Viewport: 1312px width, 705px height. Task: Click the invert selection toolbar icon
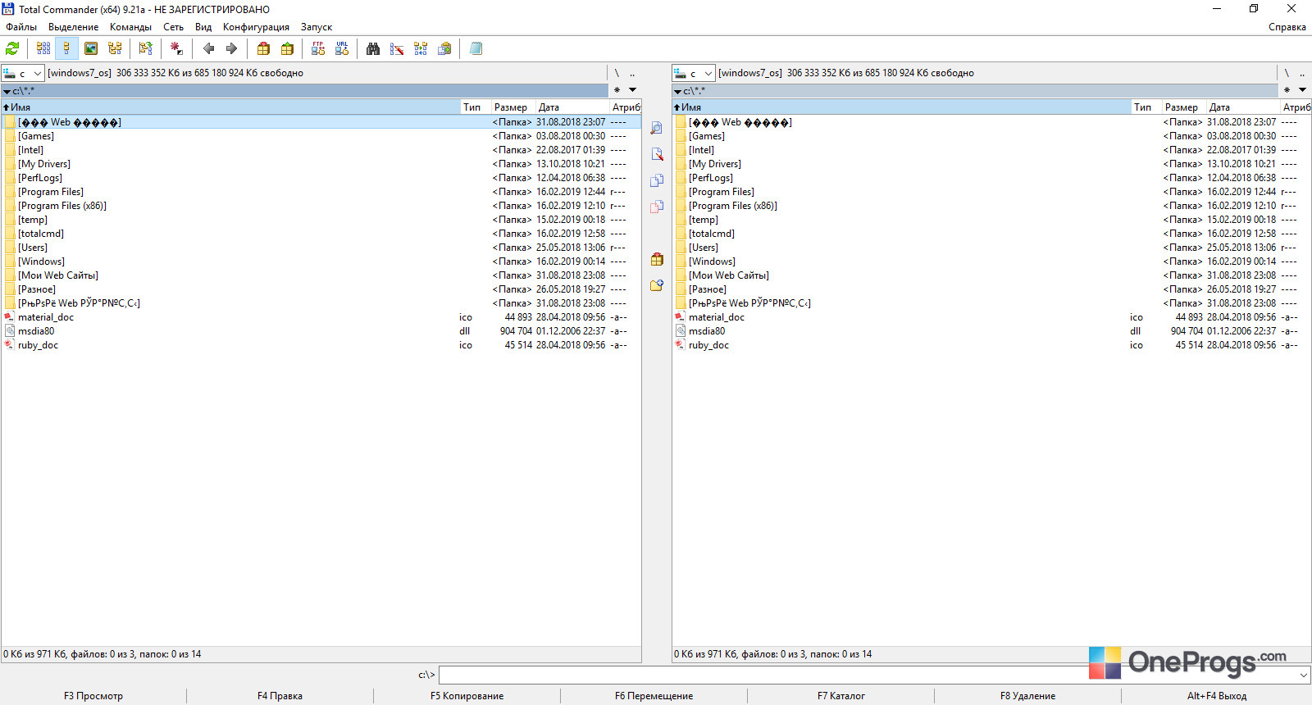145,48
